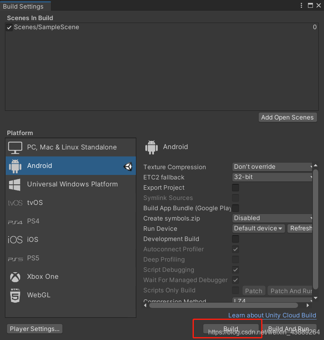Toggle the Wait For Managed Debugger checkbox
Image resolution: width=324 pixels, height=340 pixels.
(236, 280)
